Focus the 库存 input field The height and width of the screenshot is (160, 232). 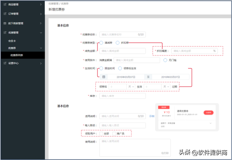123,96
